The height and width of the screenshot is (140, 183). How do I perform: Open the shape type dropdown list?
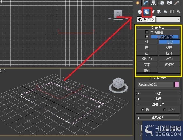pyautogui.click(x=158, y=19)
